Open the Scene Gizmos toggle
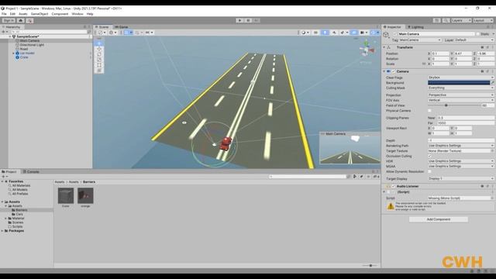The width and height of the screenshot is (496, 279). [x=373, y=33]
